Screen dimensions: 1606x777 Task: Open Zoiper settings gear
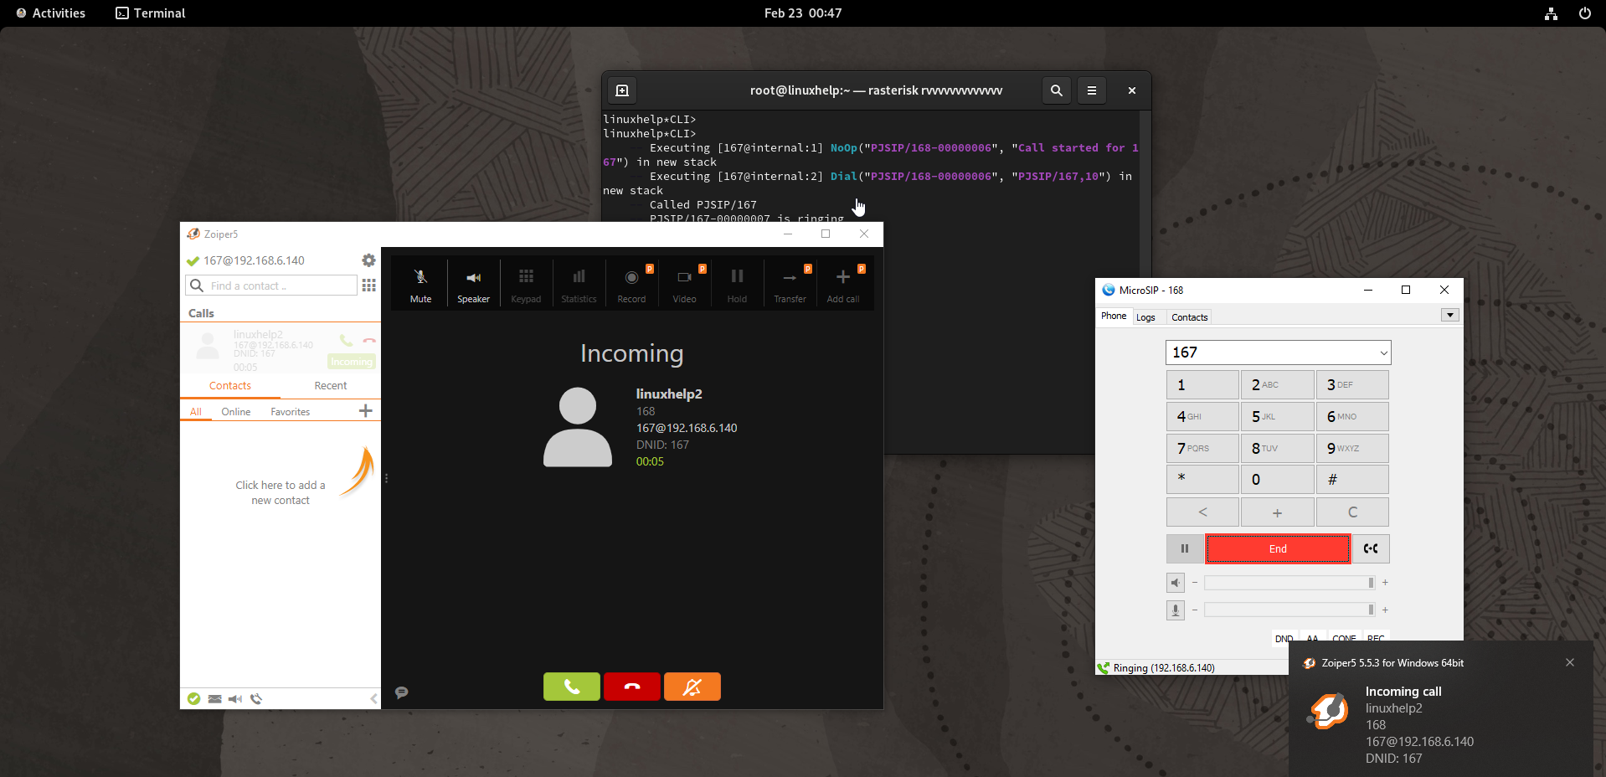[368, 260]
